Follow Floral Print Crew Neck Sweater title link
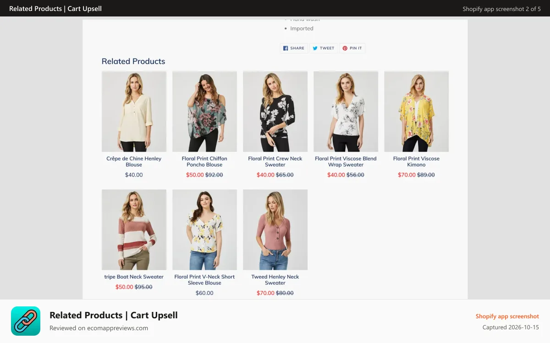 click(275, 161)
